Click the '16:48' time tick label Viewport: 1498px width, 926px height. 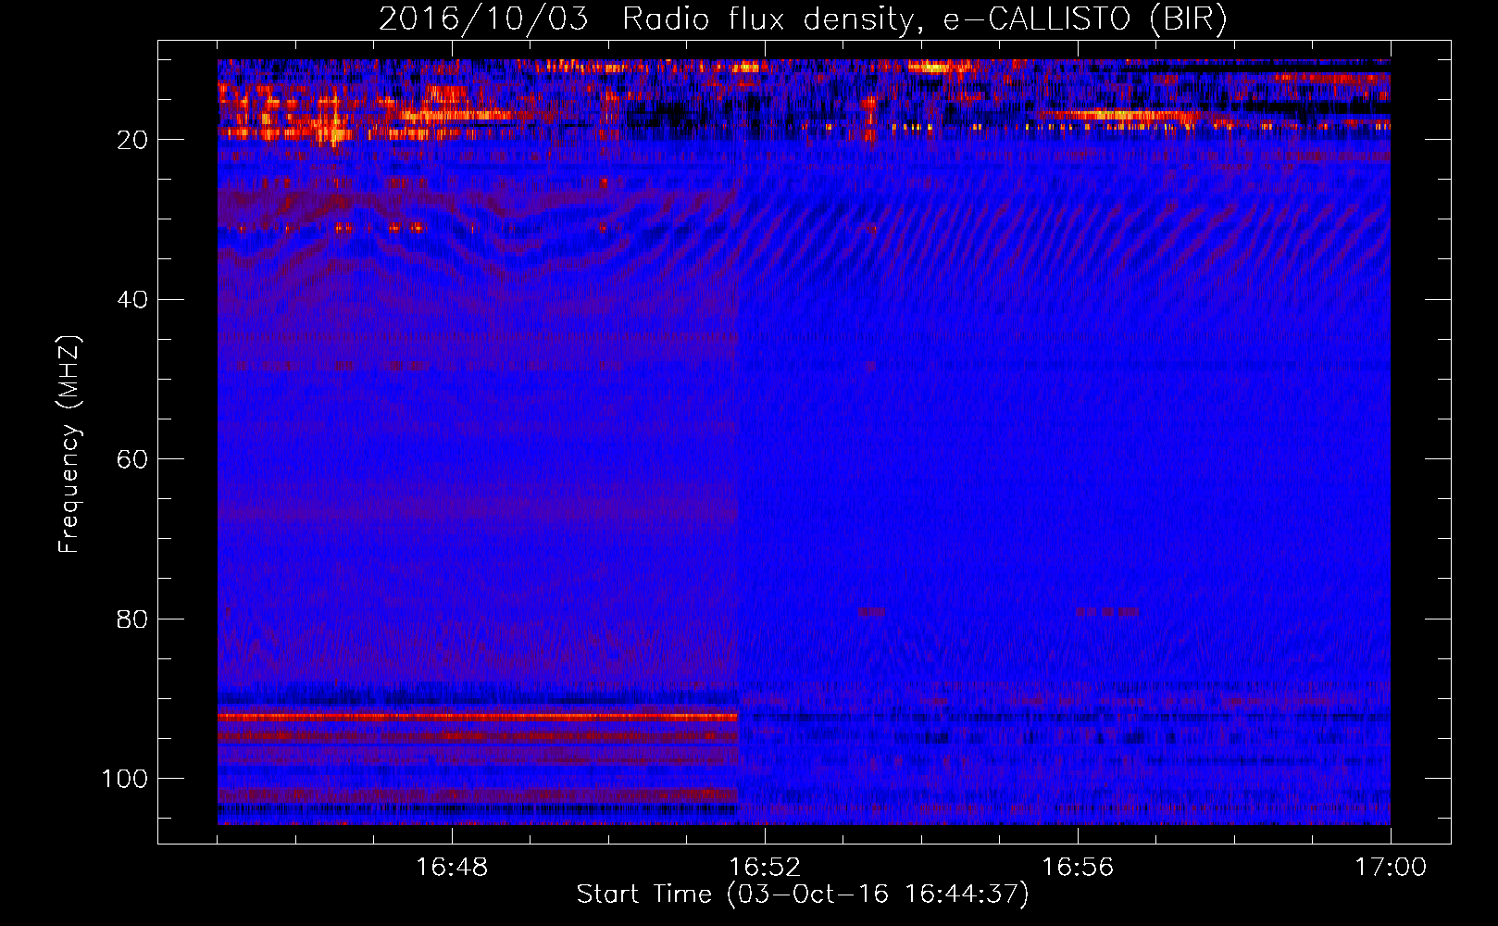point(452,868)
